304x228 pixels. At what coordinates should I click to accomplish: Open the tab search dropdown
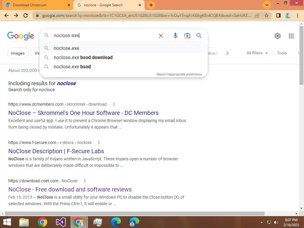[x=267, y=5]
